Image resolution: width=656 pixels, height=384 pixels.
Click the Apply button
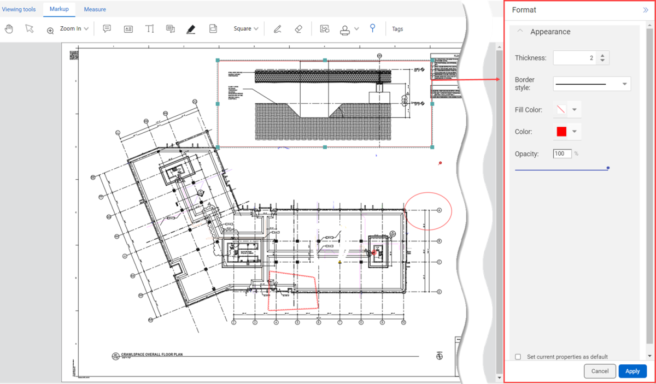pyautogui.click(x=632, y=371)
